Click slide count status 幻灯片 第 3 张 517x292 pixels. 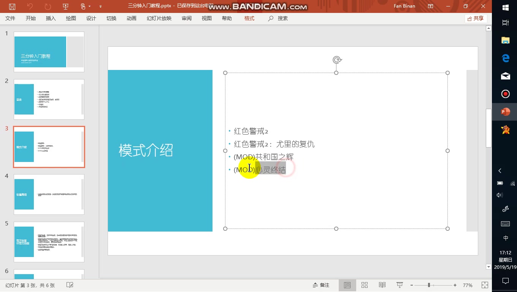click(30, 285)
